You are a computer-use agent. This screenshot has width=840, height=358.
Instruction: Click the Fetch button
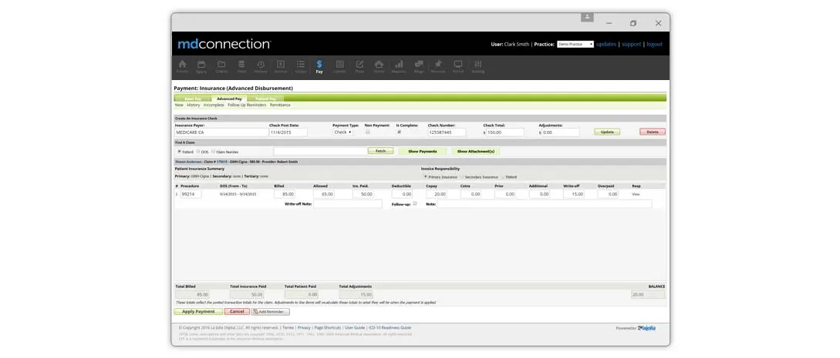380,151
